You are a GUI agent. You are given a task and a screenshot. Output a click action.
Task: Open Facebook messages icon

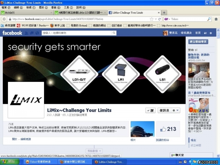pos(32,33)
